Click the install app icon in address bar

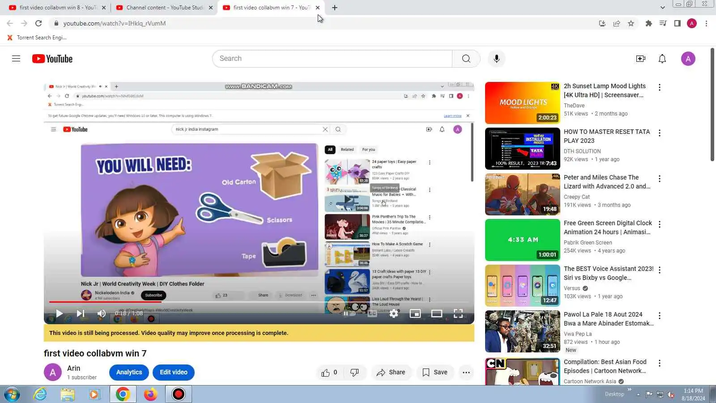tap(602, 23)
